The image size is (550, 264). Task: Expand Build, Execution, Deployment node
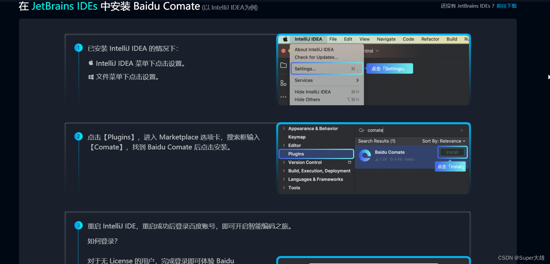click(284, 171)
